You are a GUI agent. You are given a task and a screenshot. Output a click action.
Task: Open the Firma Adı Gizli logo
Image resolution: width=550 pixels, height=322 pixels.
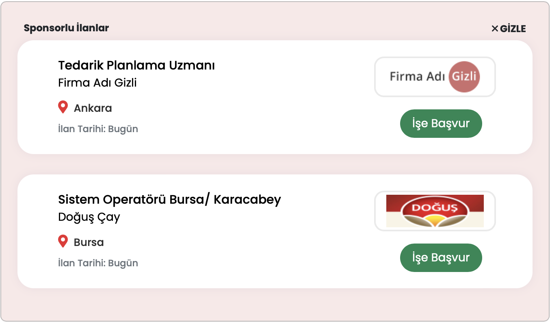pos(435,77)
